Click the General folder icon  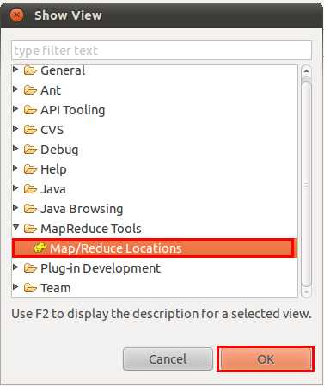[30, 70]
